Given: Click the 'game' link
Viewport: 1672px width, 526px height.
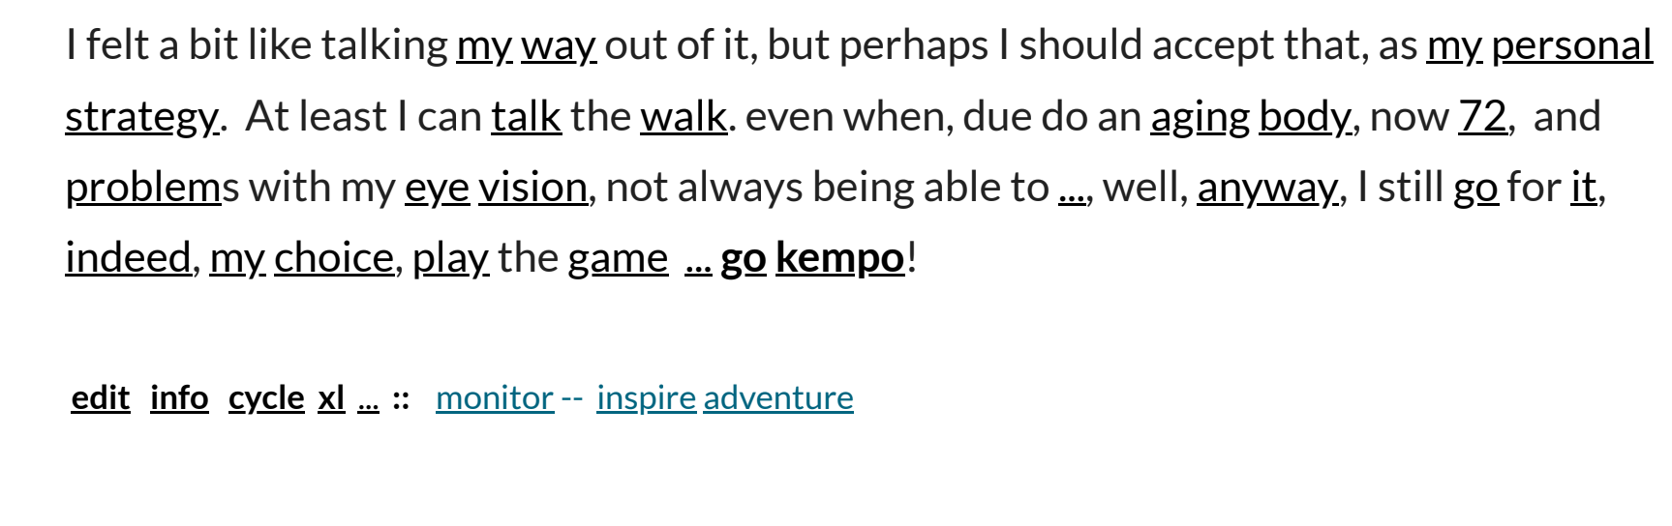Looking at the screenshot, I should (618, 259).
